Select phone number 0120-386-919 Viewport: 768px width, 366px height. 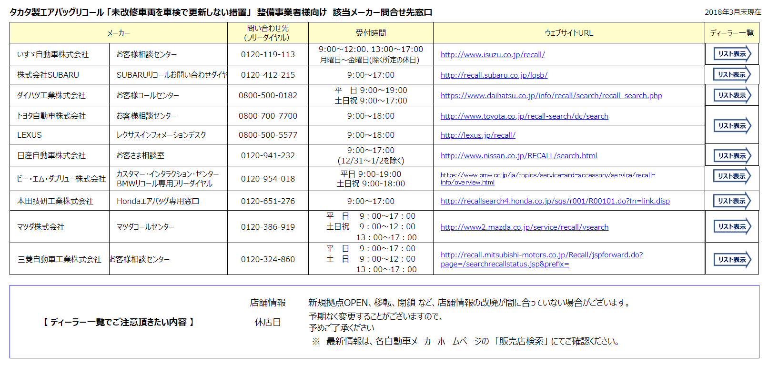(x=268, y=227)
